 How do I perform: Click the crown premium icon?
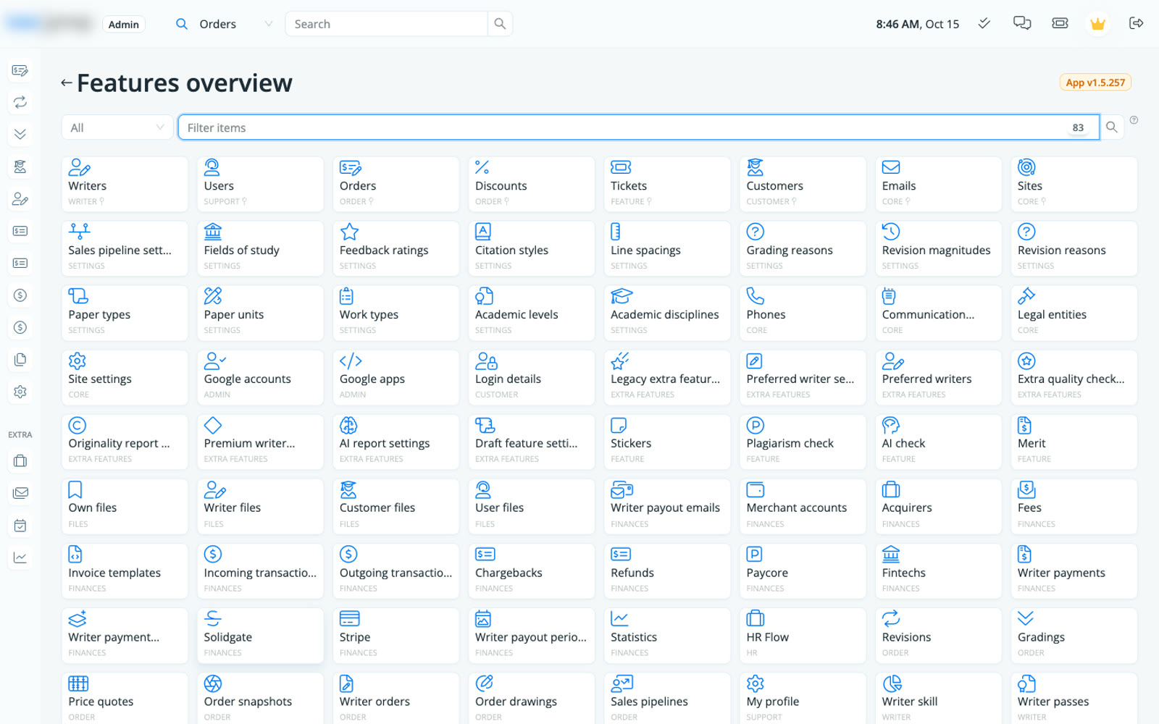1097,24
